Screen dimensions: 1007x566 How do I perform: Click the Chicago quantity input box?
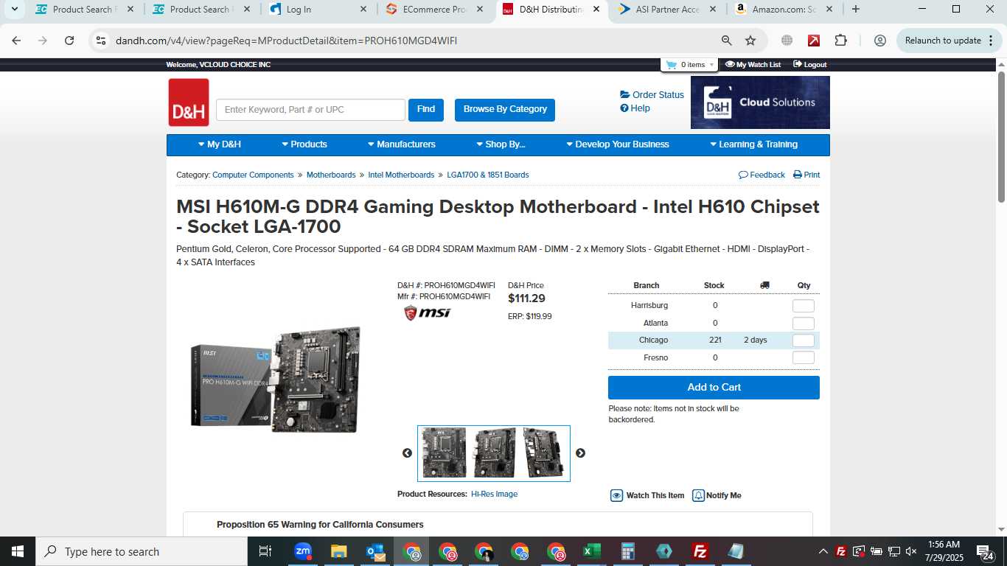(804, 340)
